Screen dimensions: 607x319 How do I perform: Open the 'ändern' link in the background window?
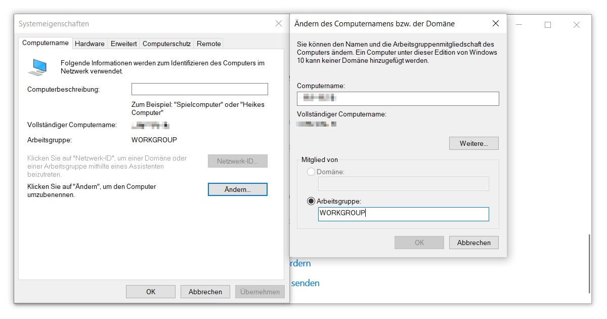point(299,263)
